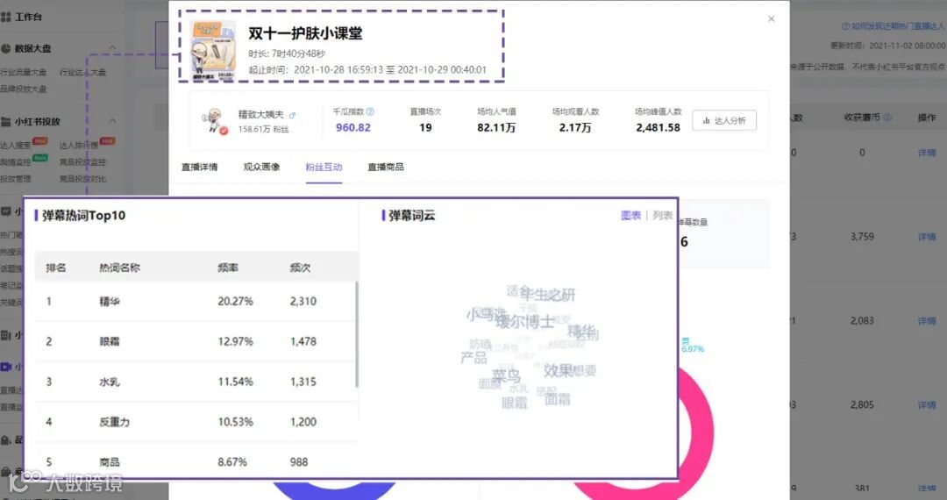Click the 960.82 千瓜指数 value
This screenshot has height=500, width=947.
353,127
